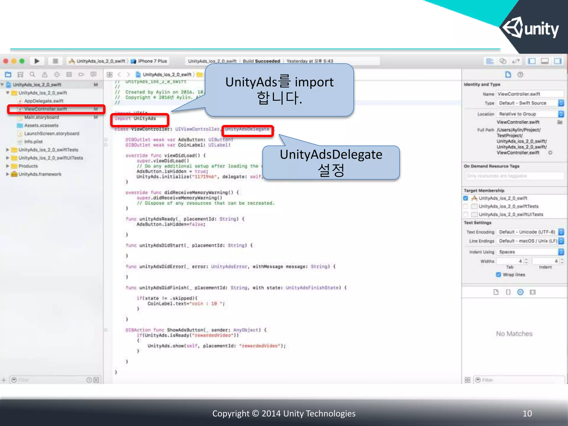Open the Report navigator icon
568x426 pixels.
[93, 74]
